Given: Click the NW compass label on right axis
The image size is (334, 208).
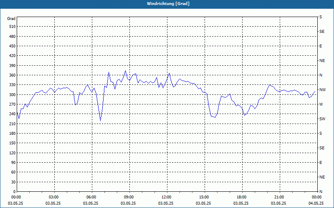Looking at the screenshot, I should [322, 90].
